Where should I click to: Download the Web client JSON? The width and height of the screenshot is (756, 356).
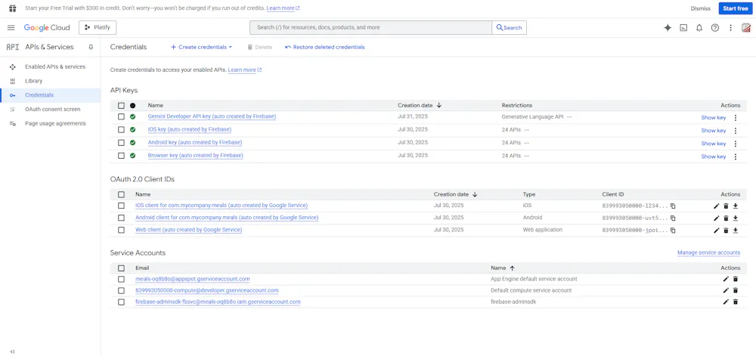(x=736, y=231)
